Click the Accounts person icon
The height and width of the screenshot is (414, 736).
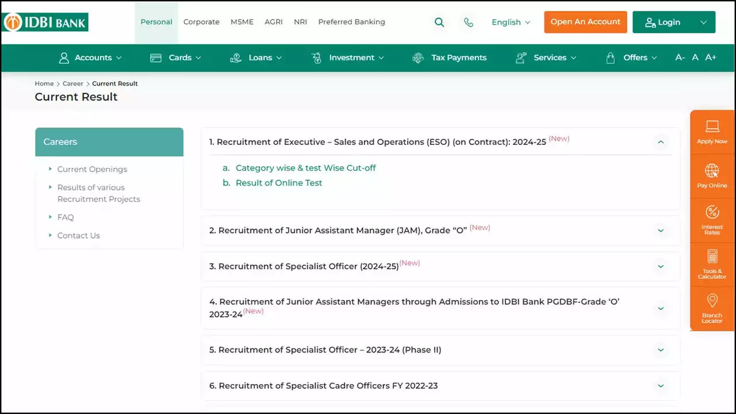[64, 57]
